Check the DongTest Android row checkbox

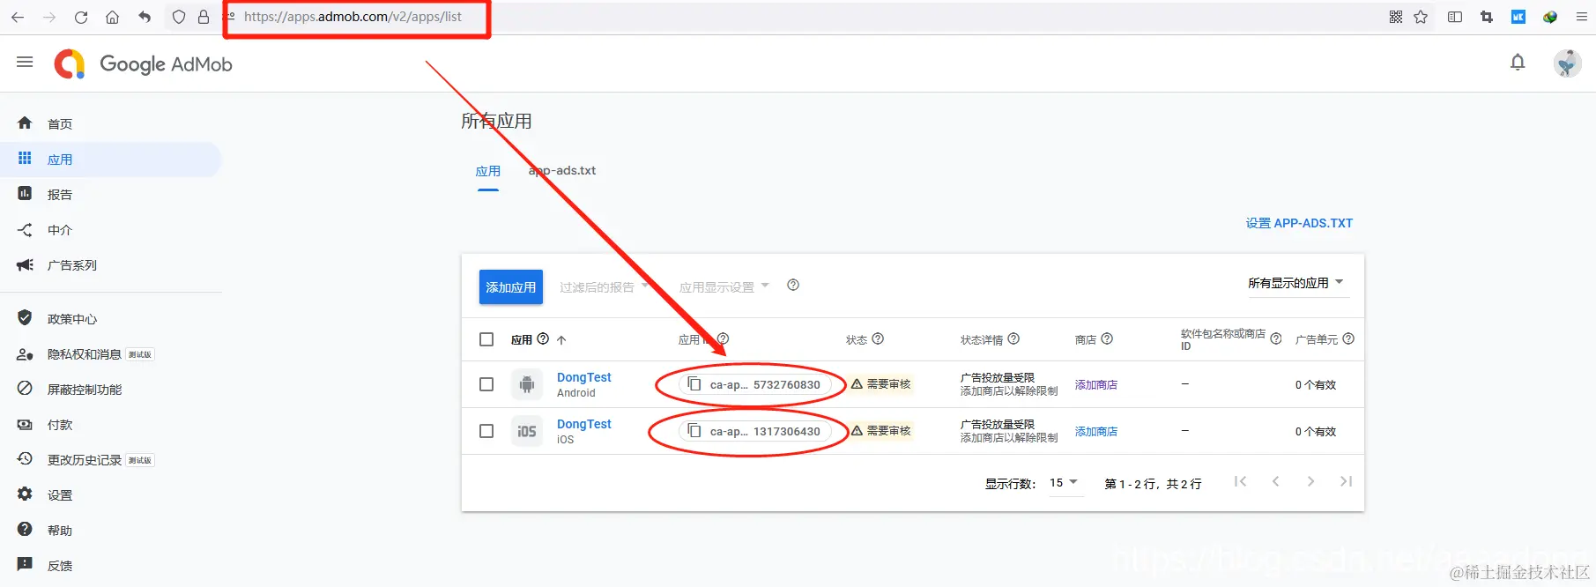click(486, 384)
